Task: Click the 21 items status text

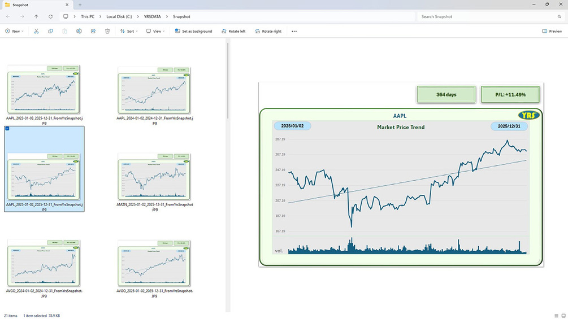Action: pyautogui.click(x=11, y=316)
